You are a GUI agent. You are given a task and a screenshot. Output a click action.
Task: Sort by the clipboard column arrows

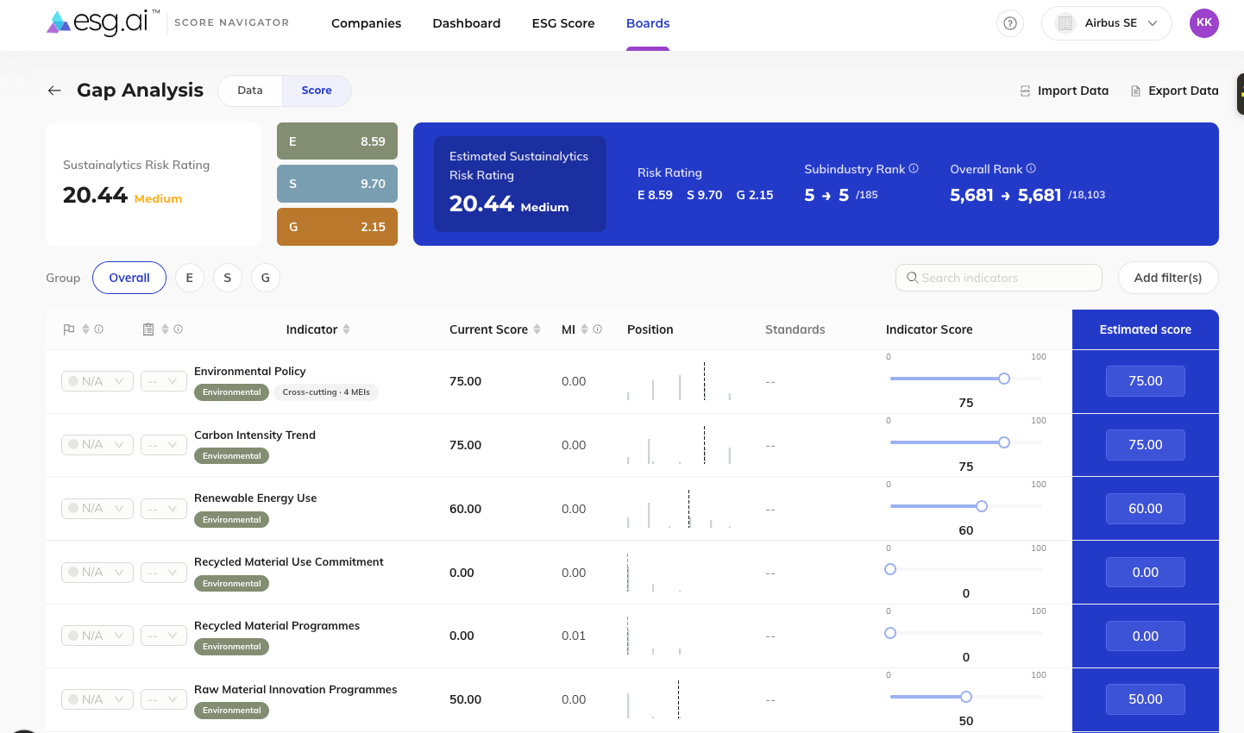tap(165, 329)
